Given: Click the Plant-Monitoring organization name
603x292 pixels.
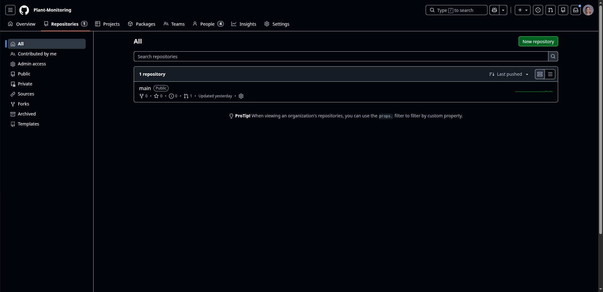Looking at the screenshot, I should coord(52,10).
